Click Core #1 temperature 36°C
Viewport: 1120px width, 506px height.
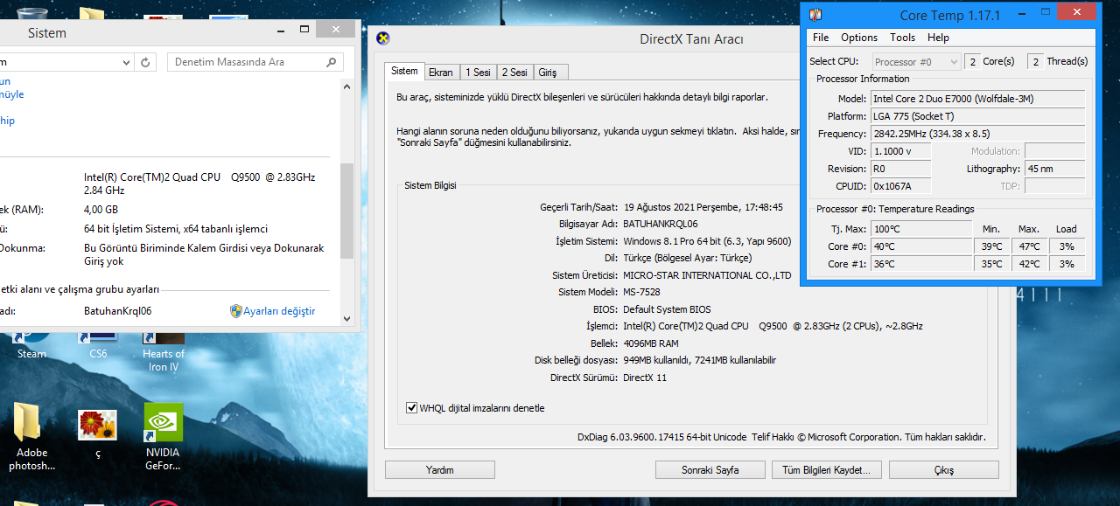(921, 264)
